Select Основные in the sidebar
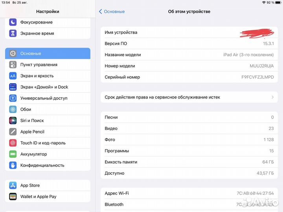Screen dimensions: 283x212 coord(48,53)
